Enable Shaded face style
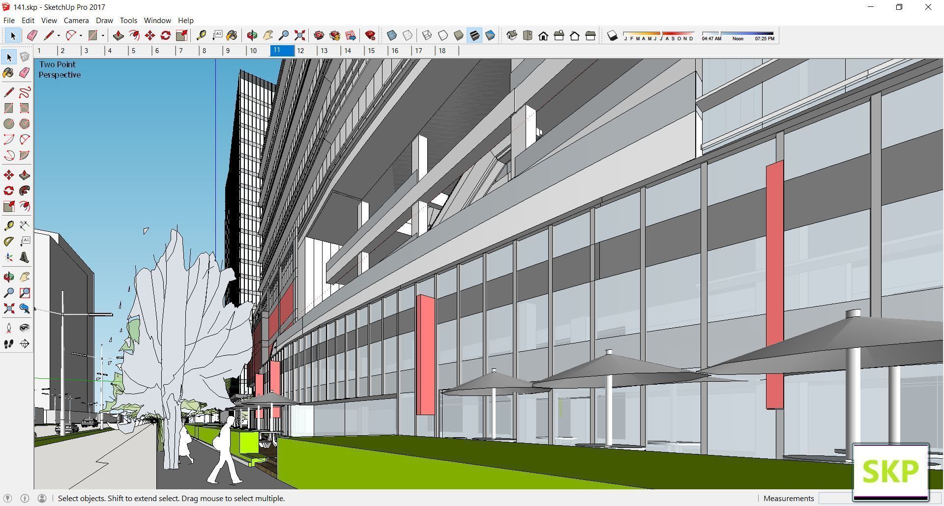Screen dimensions: 944x506 pyautogui.click(x=458, y=35)
